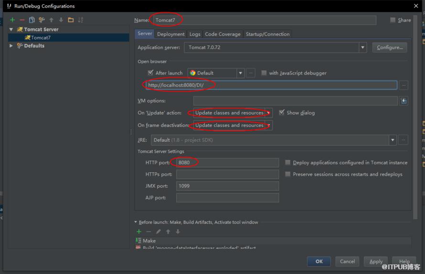
Task: Select the Make task in before launch list
Action: (273, 241)
